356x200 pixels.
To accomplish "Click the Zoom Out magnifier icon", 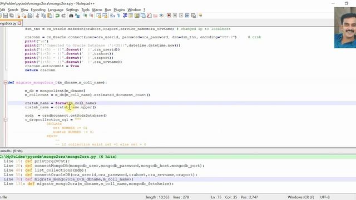I will click(91, 16).
